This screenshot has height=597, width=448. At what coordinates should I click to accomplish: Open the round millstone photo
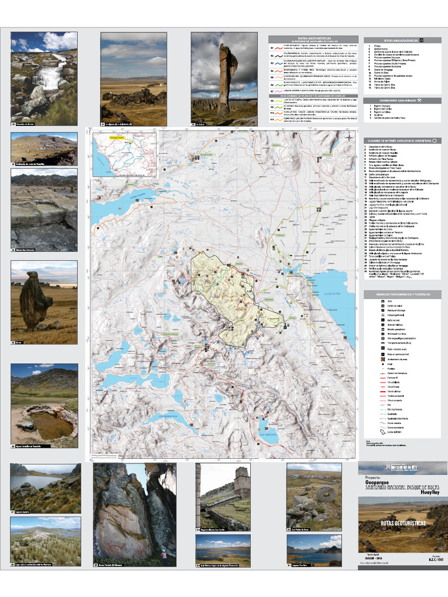coord(314,497)
